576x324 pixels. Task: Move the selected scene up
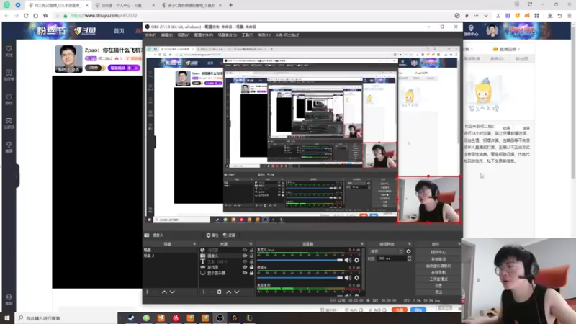pyautogui.click(x=164, y=292)
